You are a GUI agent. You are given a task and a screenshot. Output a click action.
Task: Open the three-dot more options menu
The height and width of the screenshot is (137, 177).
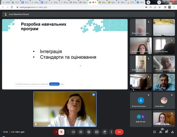tap(112, 132)
